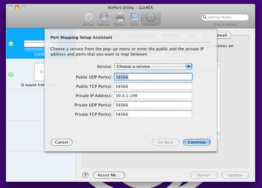
Task: Click the Assist Me... button
Action: (109, 175)
